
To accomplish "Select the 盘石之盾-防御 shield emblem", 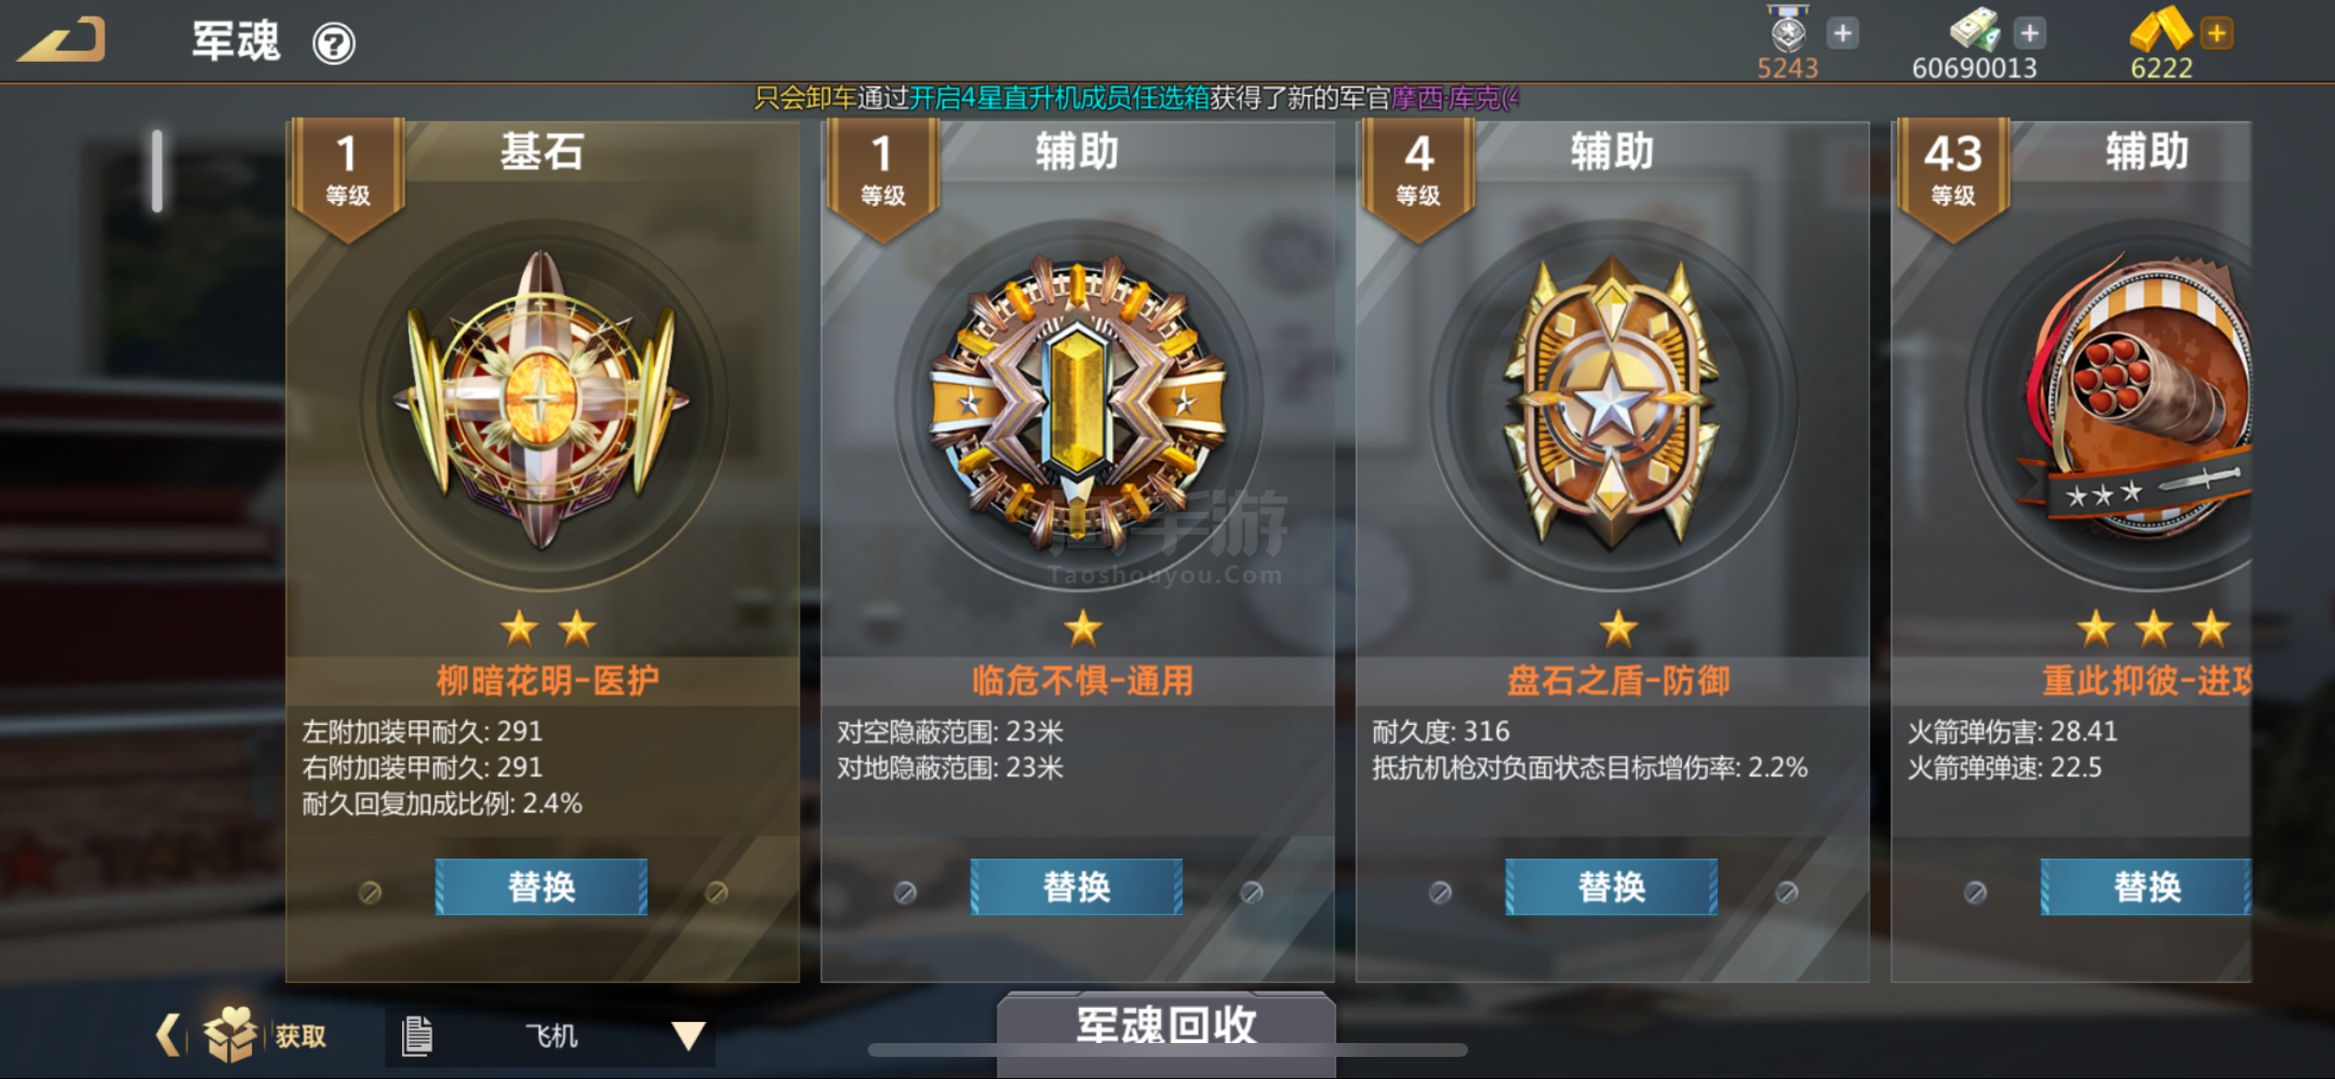I will coord(1612,402).
